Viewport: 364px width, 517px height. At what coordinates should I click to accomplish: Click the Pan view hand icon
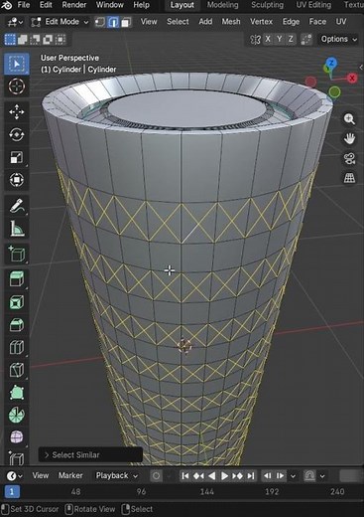[349, 139]
